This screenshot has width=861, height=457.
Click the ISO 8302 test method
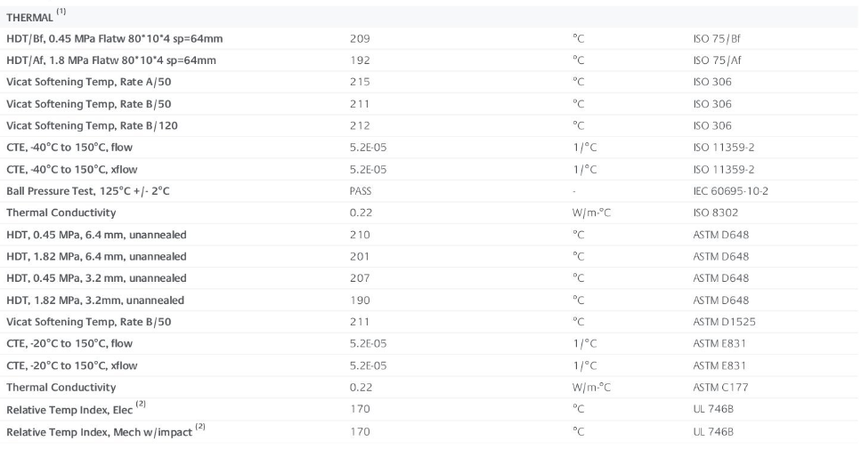point(715,212)
